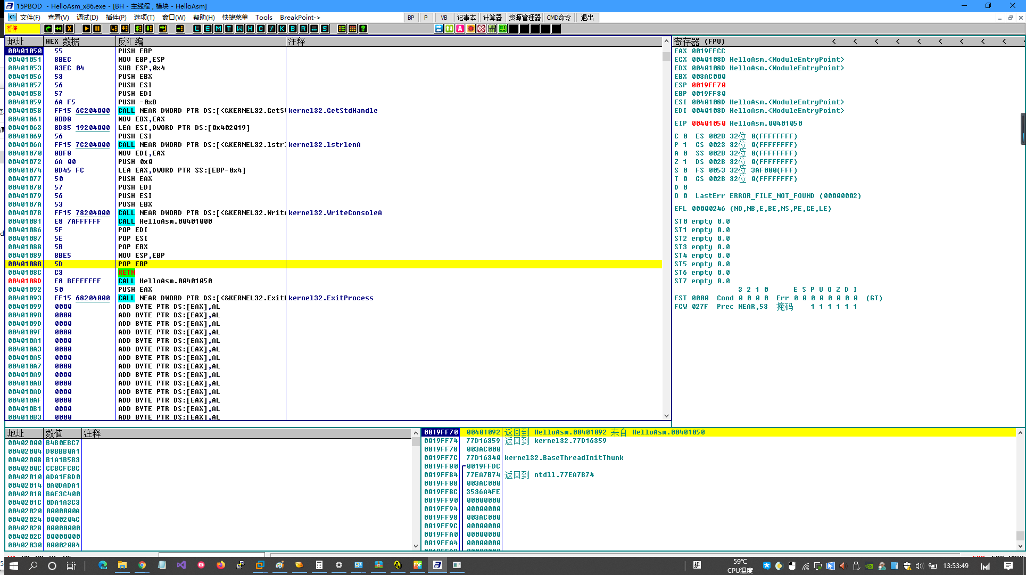Click the 记事本 notepad button
The width and height of the screenshot is (1026, 575).
click(466, 18)
